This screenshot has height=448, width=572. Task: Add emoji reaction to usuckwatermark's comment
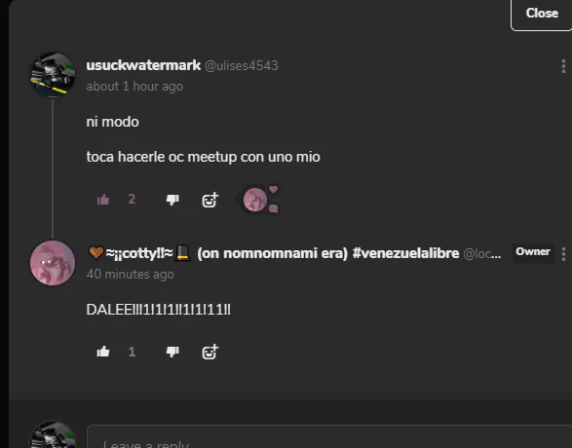pos(210,200)
